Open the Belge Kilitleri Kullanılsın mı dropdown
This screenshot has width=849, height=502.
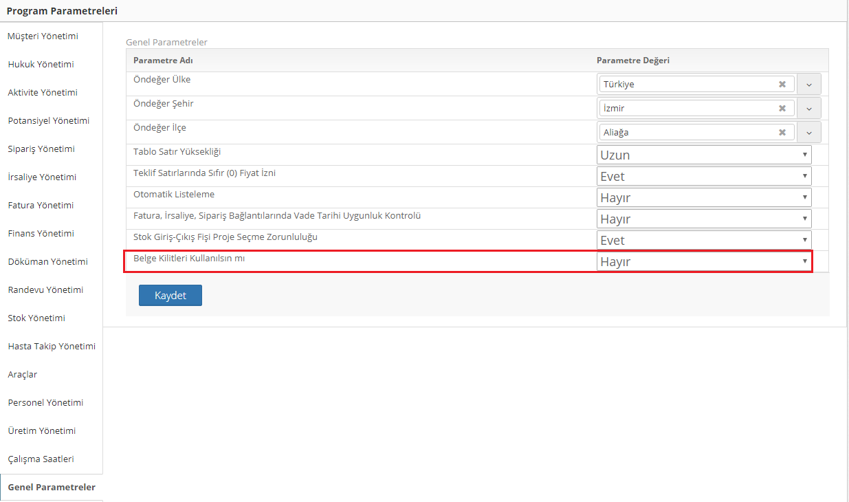click(x=703, y=261)
